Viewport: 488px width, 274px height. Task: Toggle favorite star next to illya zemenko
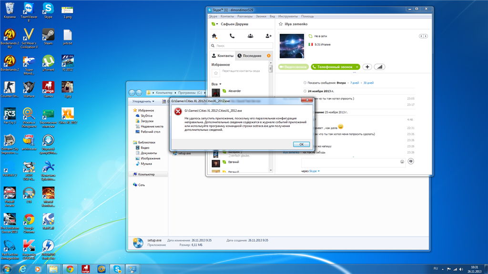pyautogui.click(x=281, y=24)
